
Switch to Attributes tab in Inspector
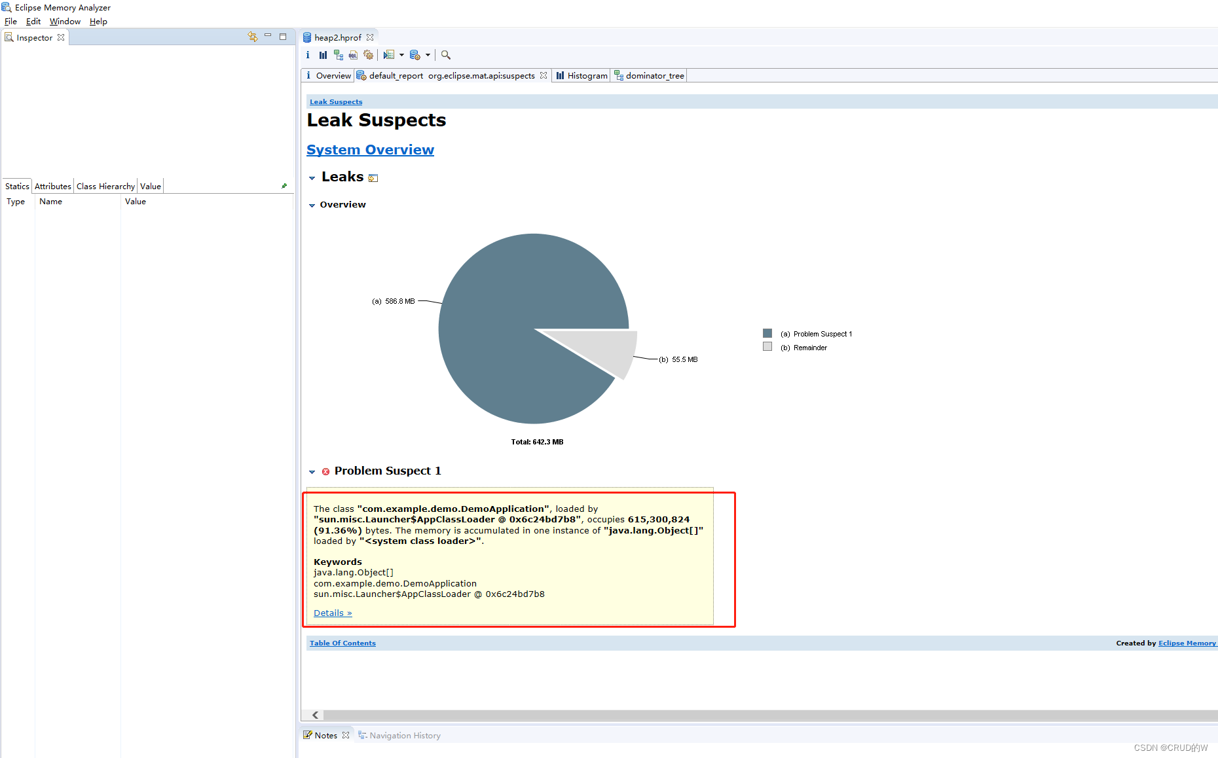[x=53, y=187]
